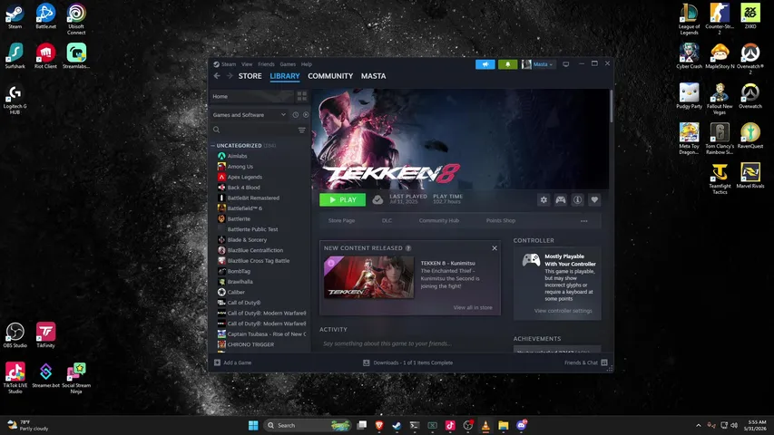Screen dimensions: 774x435
Task: Open the DLC link
Action: (387, 220)
